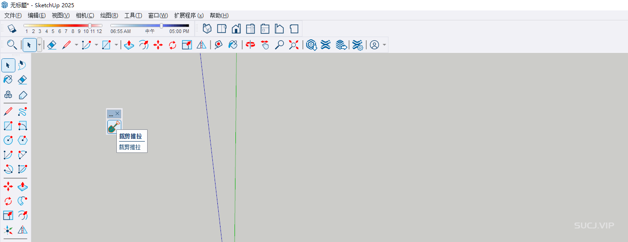Image resolution: width=628 pixels, height=242 pixels.
Task: Switch to Iso view
Action: [207, 29]
